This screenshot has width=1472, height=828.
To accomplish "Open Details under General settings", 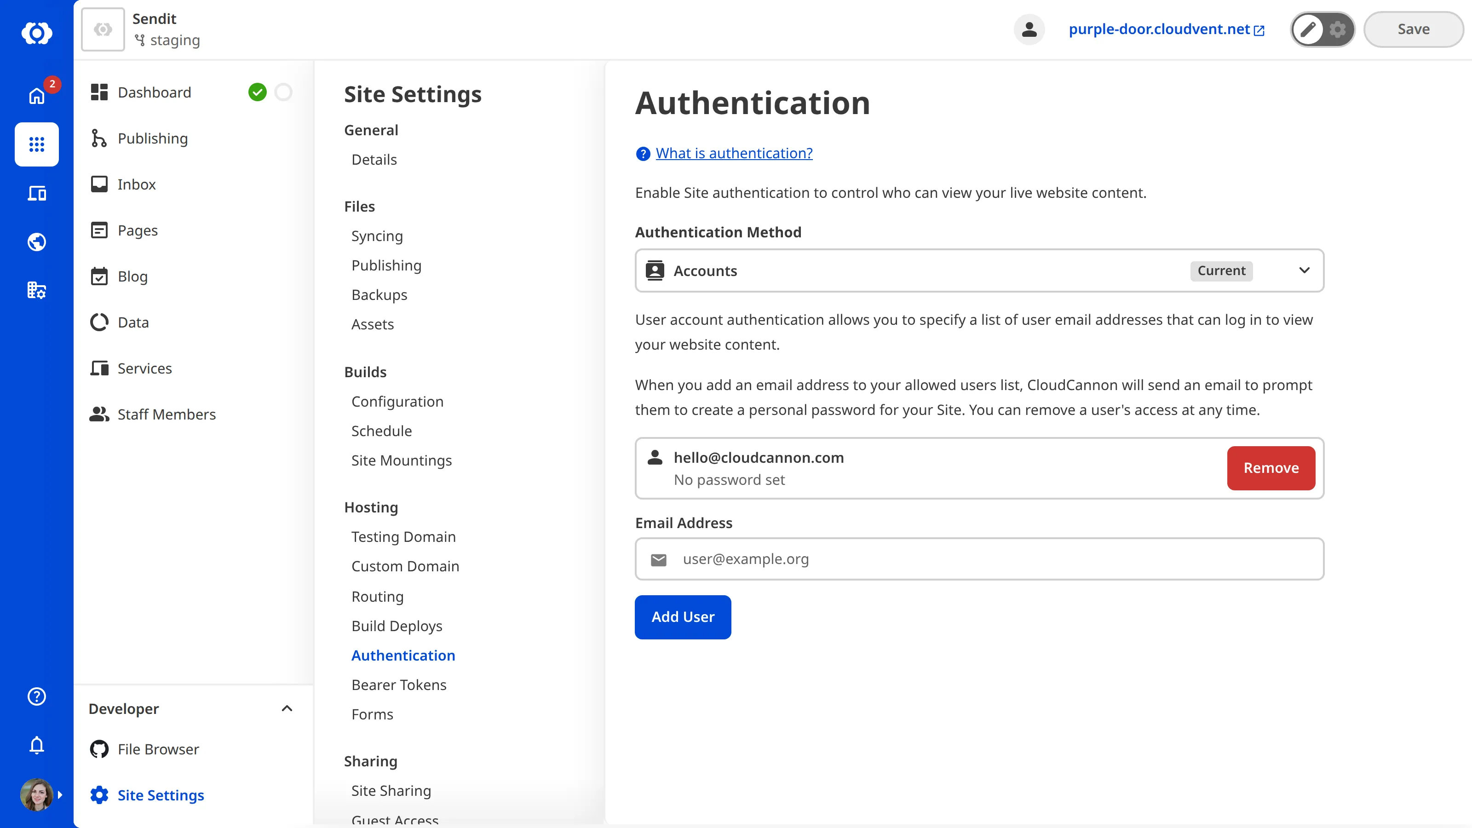I will (x=374, y=160).
